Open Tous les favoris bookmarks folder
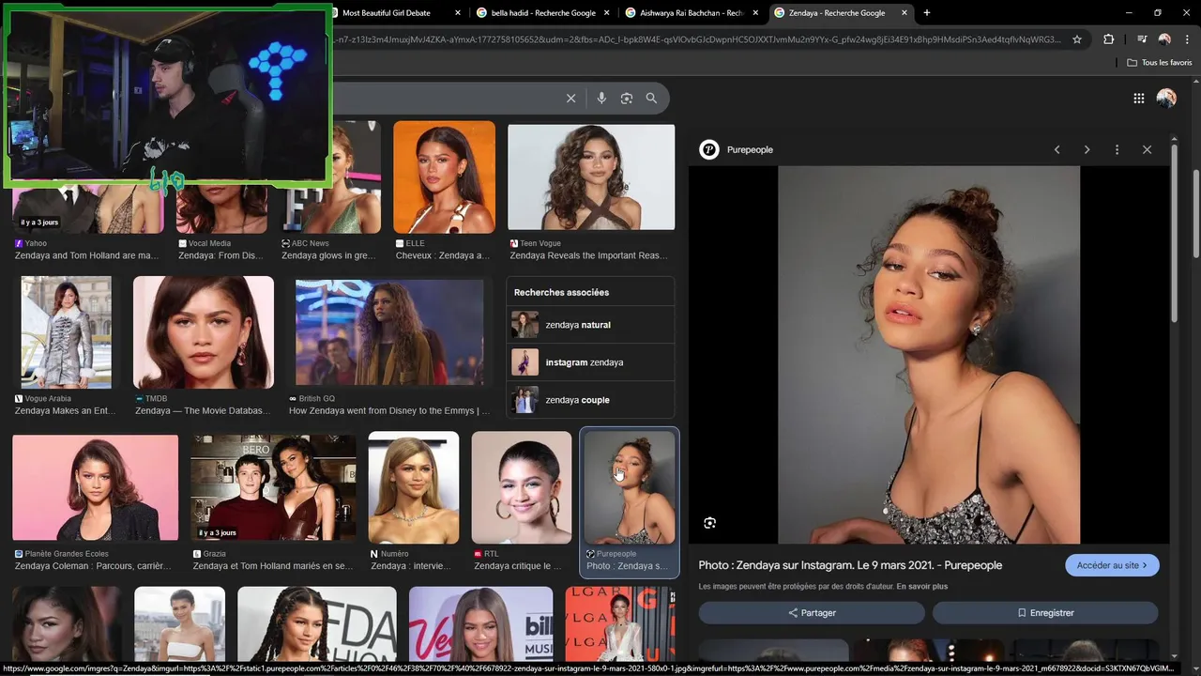The height and width of the screenshot is (676, 1201). pos(1160,63)
